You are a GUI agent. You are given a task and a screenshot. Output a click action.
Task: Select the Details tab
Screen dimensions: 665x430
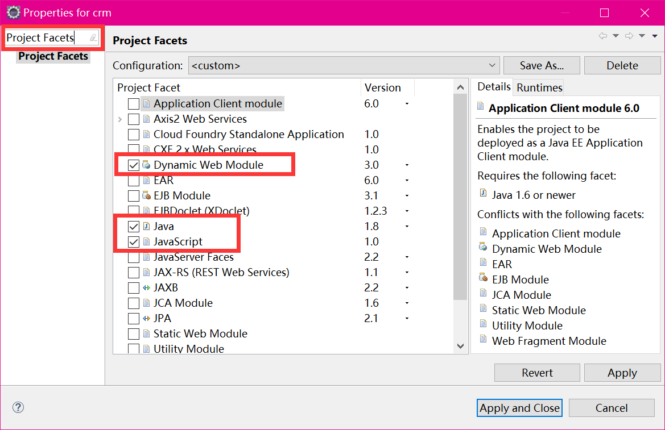(x=493, y=87)
